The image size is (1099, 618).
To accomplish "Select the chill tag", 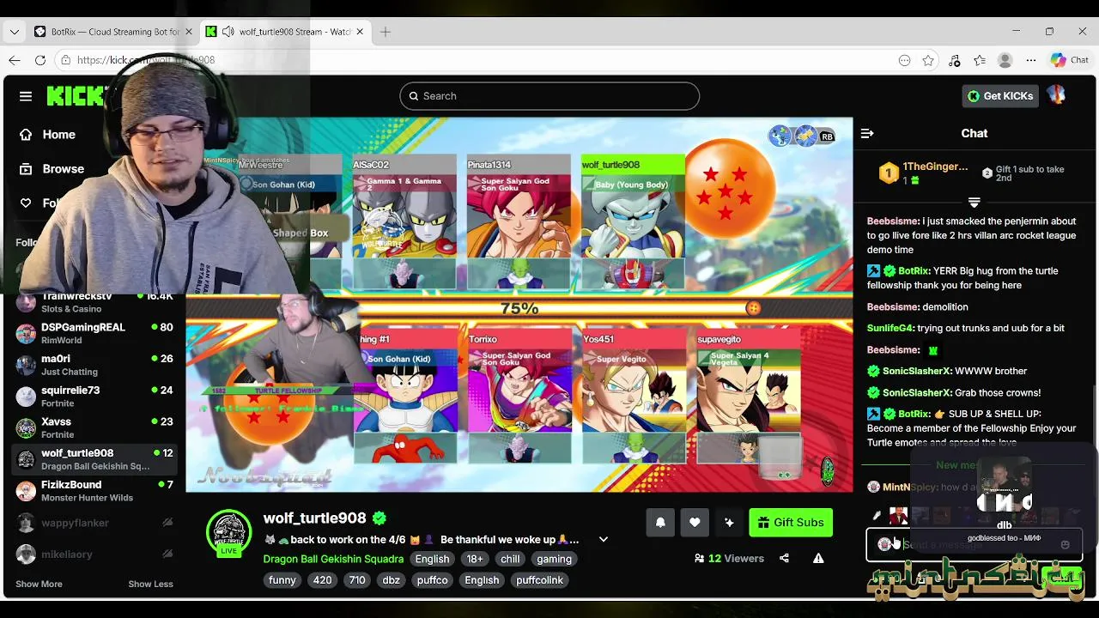I will (x=510, y=559).
